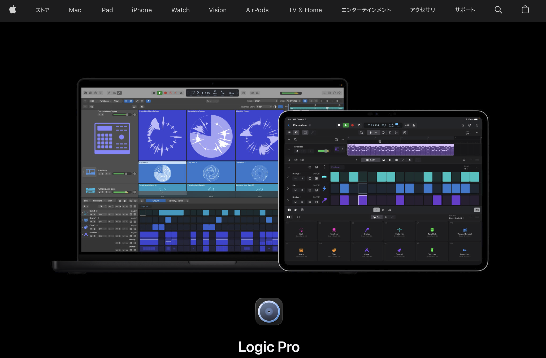
Task: Click the Pumping Acid Bass track icon
Action: click(90, 190)
